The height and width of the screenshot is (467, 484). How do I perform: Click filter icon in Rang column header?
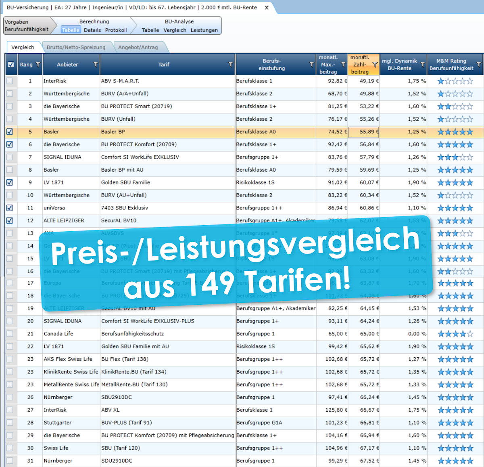click(38, 65)
